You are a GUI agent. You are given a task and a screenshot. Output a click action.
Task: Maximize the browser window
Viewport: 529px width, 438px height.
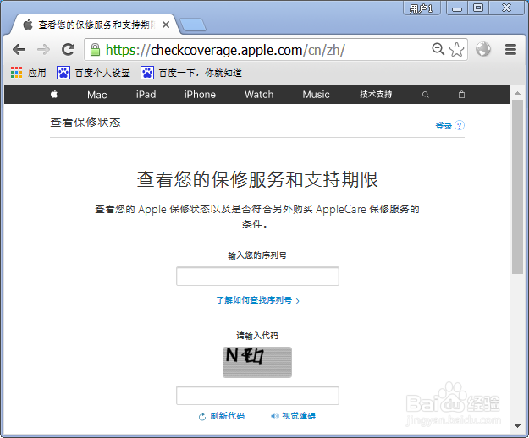point(478,8)
